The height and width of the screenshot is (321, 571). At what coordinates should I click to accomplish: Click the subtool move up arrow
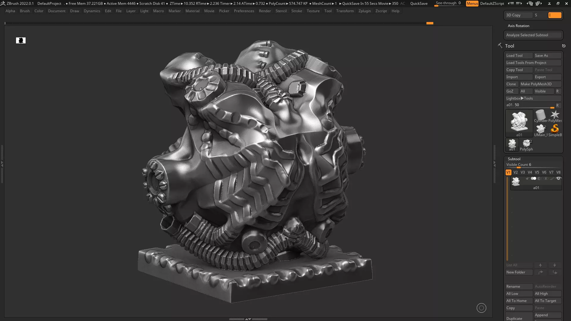(540, 265)
